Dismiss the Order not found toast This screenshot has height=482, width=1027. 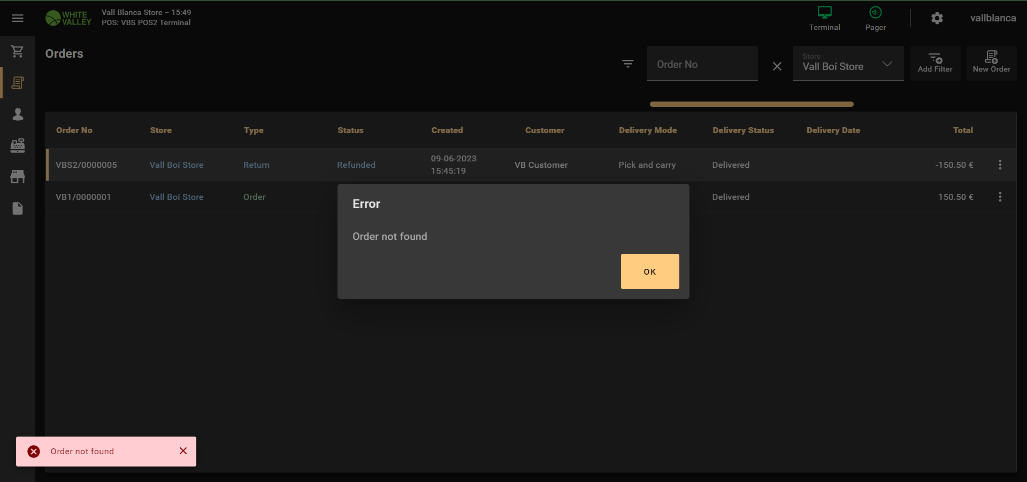(x=183, y=451)
